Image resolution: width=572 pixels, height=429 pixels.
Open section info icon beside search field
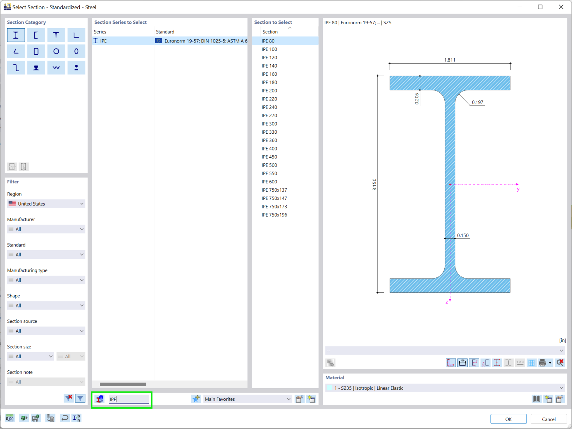[100, 399]
